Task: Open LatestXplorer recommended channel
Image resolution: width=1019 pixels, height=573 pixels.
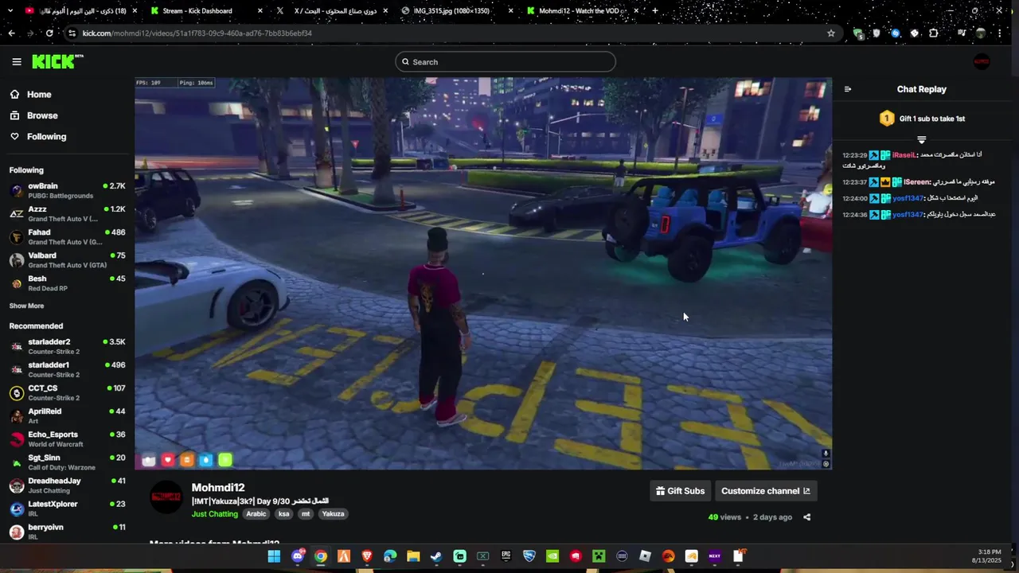Action: click(x=67, y=508)
